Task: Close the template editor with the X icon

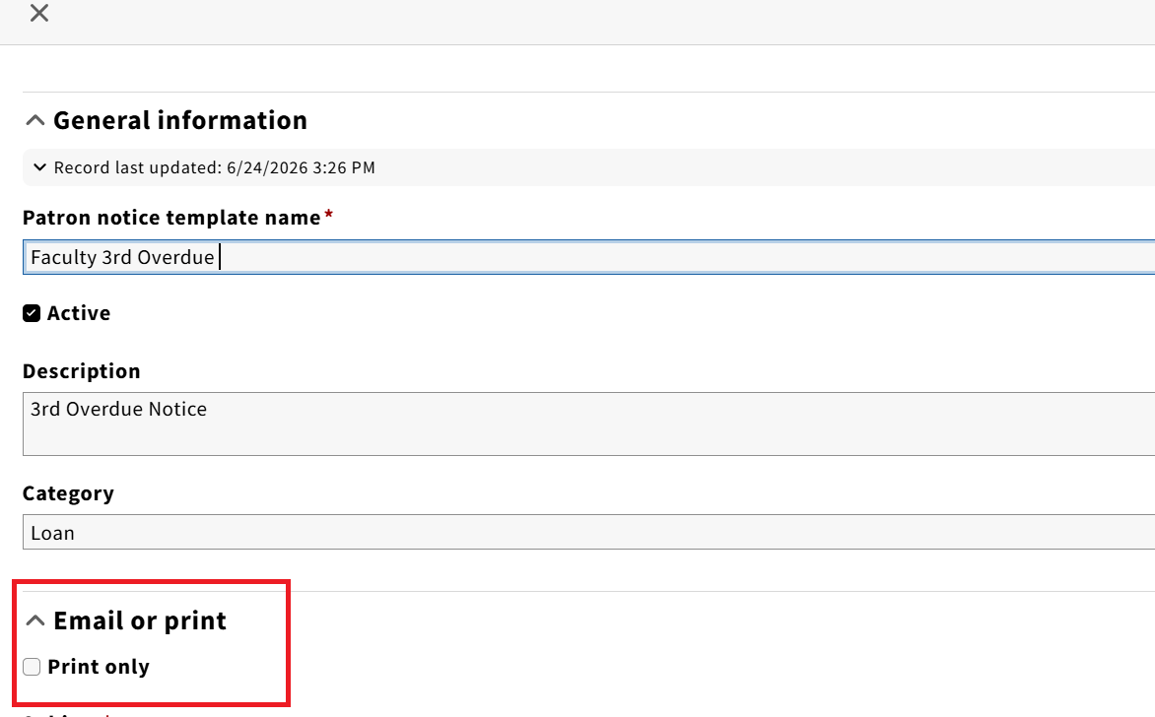Action: (39, 13)
